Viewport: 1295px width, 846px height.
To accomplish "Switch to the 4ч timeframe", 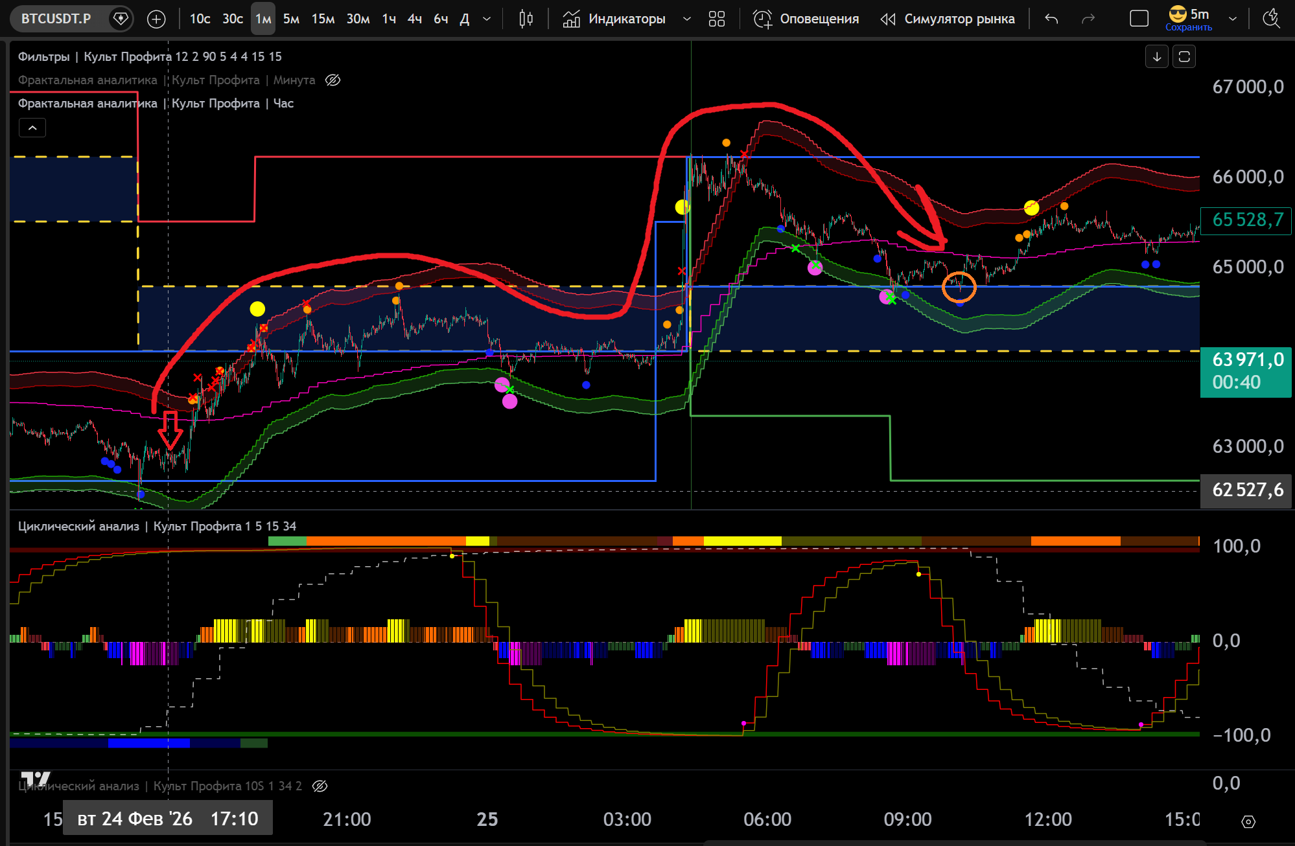I will 414,19.
